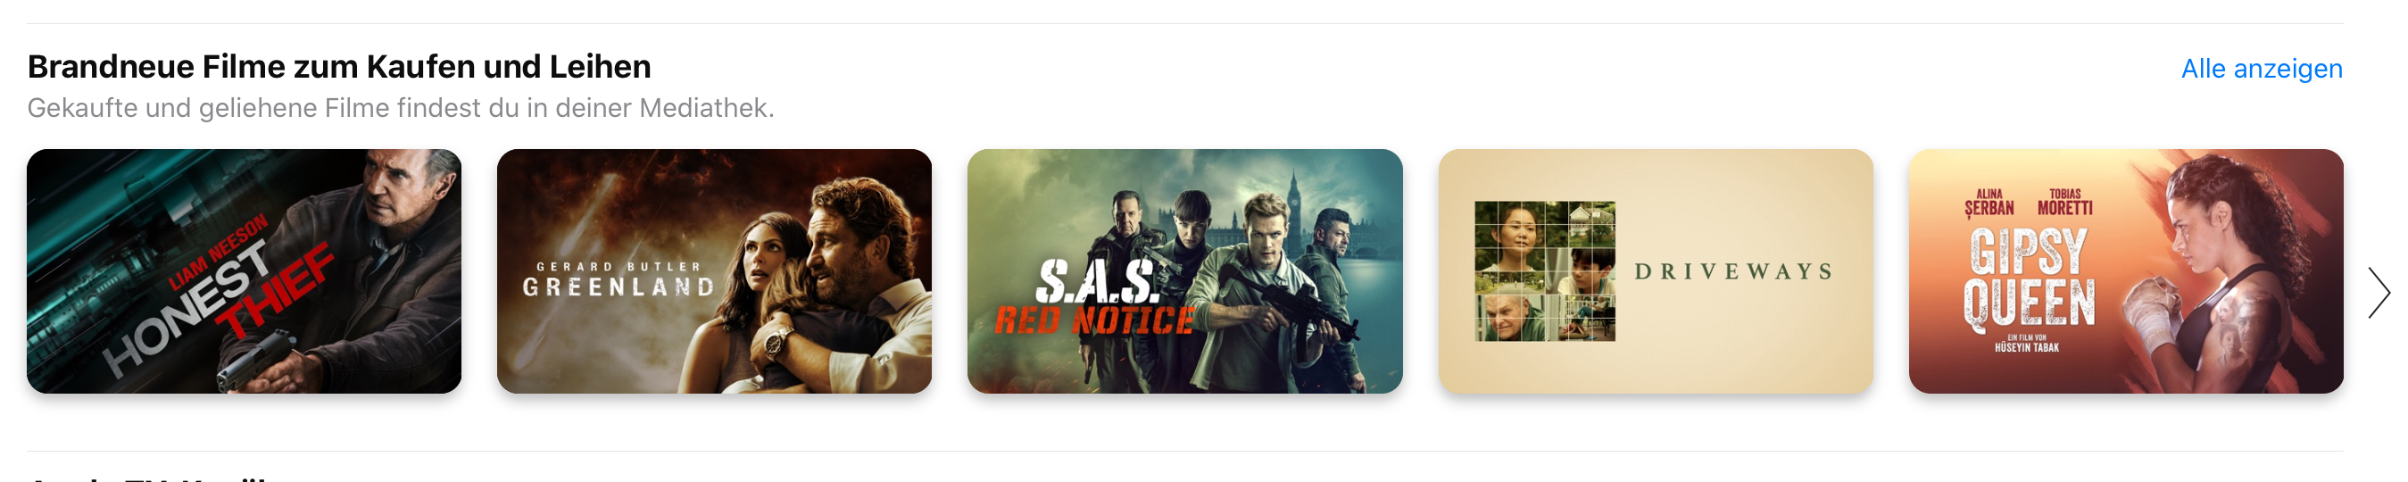Click the red RED NOTICE lettering
Viewport: 2408px width, 482px height.
coord(1093,321)
